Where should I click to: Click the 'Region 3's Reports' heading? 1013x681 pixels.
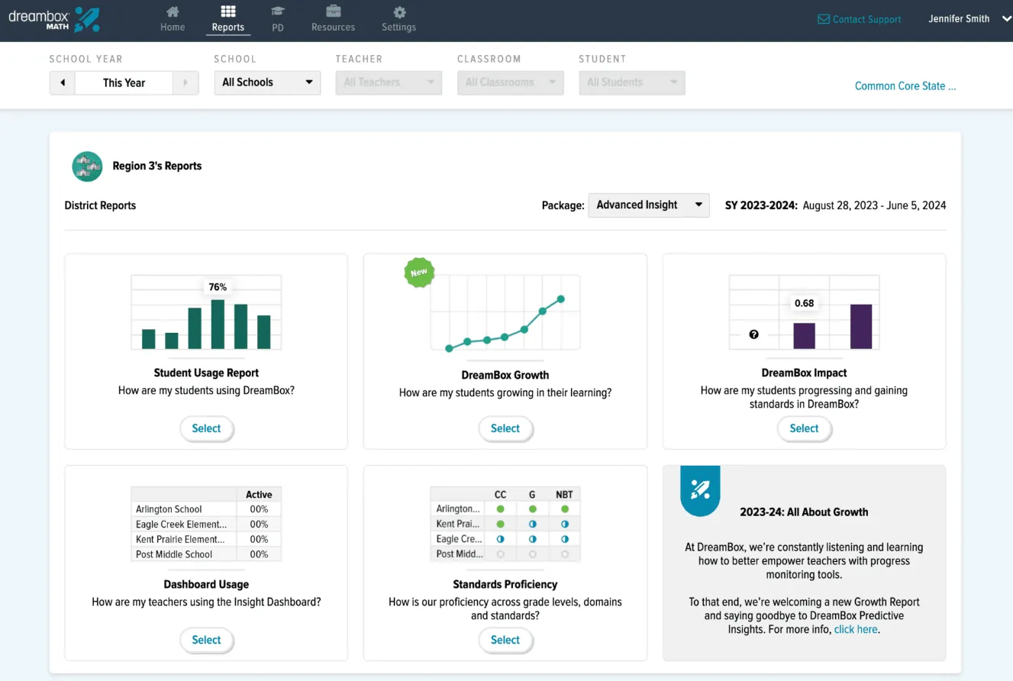pos(157,166)
